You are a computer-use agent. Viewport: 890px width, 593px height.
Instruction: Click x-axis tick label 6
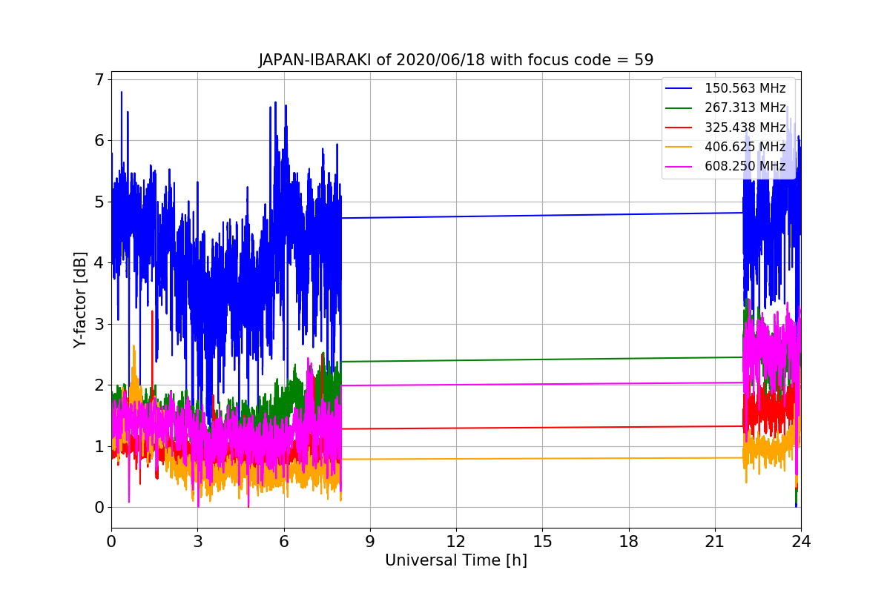(283, 542)
